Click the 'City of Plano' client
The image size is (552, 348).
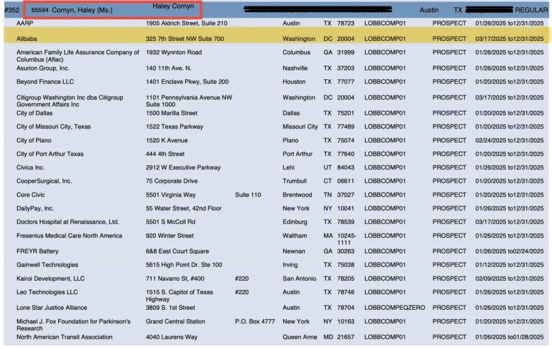(34, 140)
